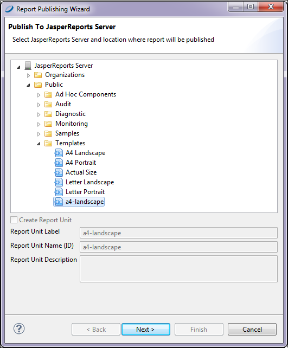This screenshot has height=348, width=288.
Task: Click the Audit folder icon
Action: point(48,104)
